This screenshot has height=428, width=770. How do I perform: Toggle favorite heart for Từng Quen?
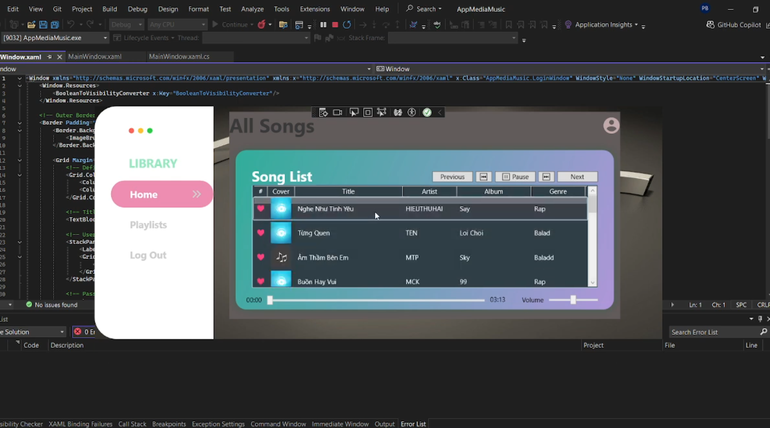[261, 233]
